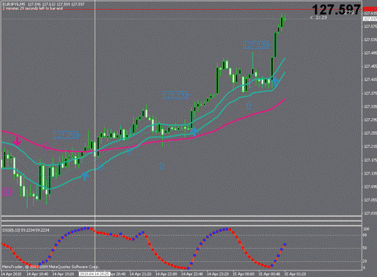377x277 pixels.
Task: Click 127.575 on the price scale
Action: point(370,27)
